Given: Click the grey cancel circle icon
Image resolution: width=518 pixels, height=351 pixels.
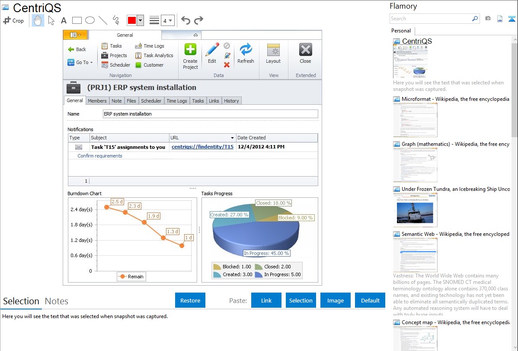Looking at the screenshot, I should coord(227,45).
